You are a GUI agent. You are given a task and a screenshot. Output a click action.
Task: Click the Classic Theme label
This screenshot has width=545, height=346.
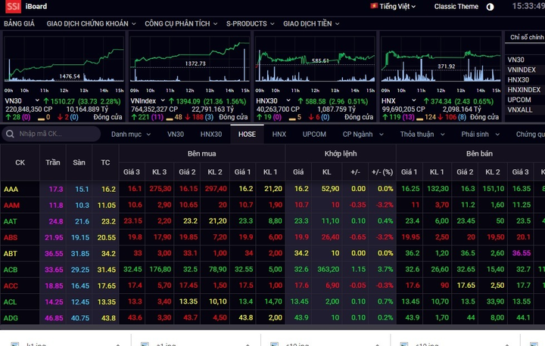456,7
